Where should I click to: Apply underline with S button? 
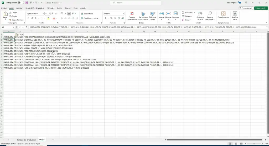point(36,18)
